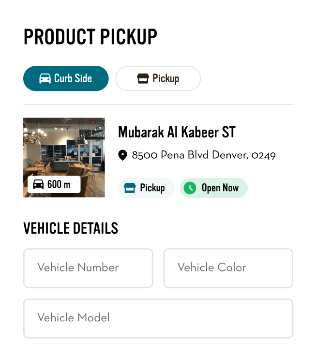
Task: Click into the Vehicle Color field
Action: (x=228, y=268)
